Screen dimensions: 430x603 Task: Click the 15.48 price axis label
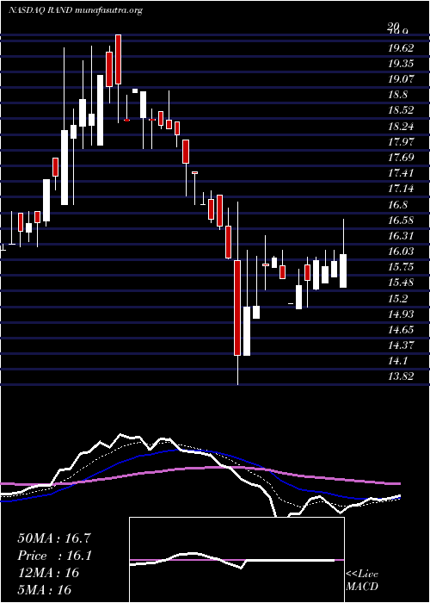click(401, 283)
